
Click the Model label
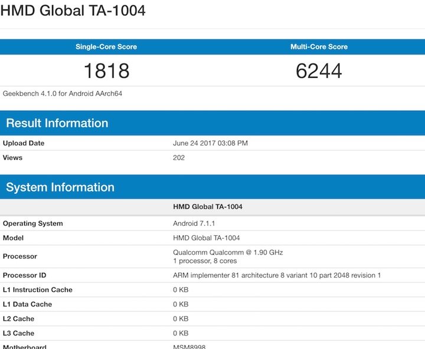point(13,238)
